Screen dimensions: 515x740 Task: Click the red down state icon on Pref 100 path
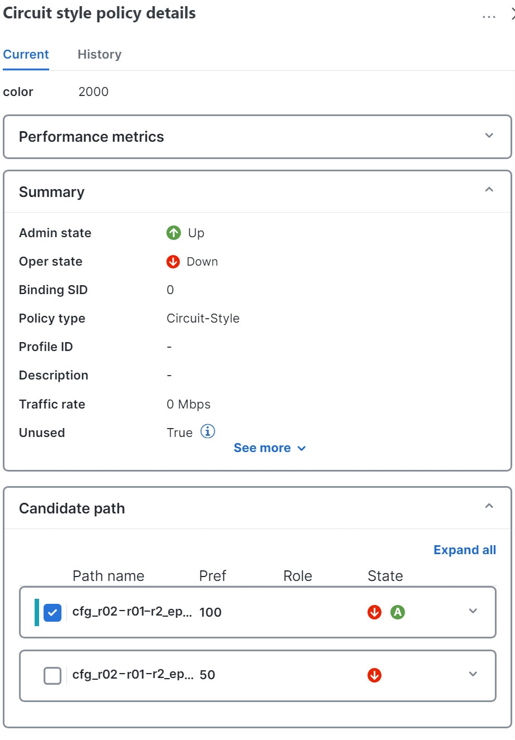[x=374, y=612]
